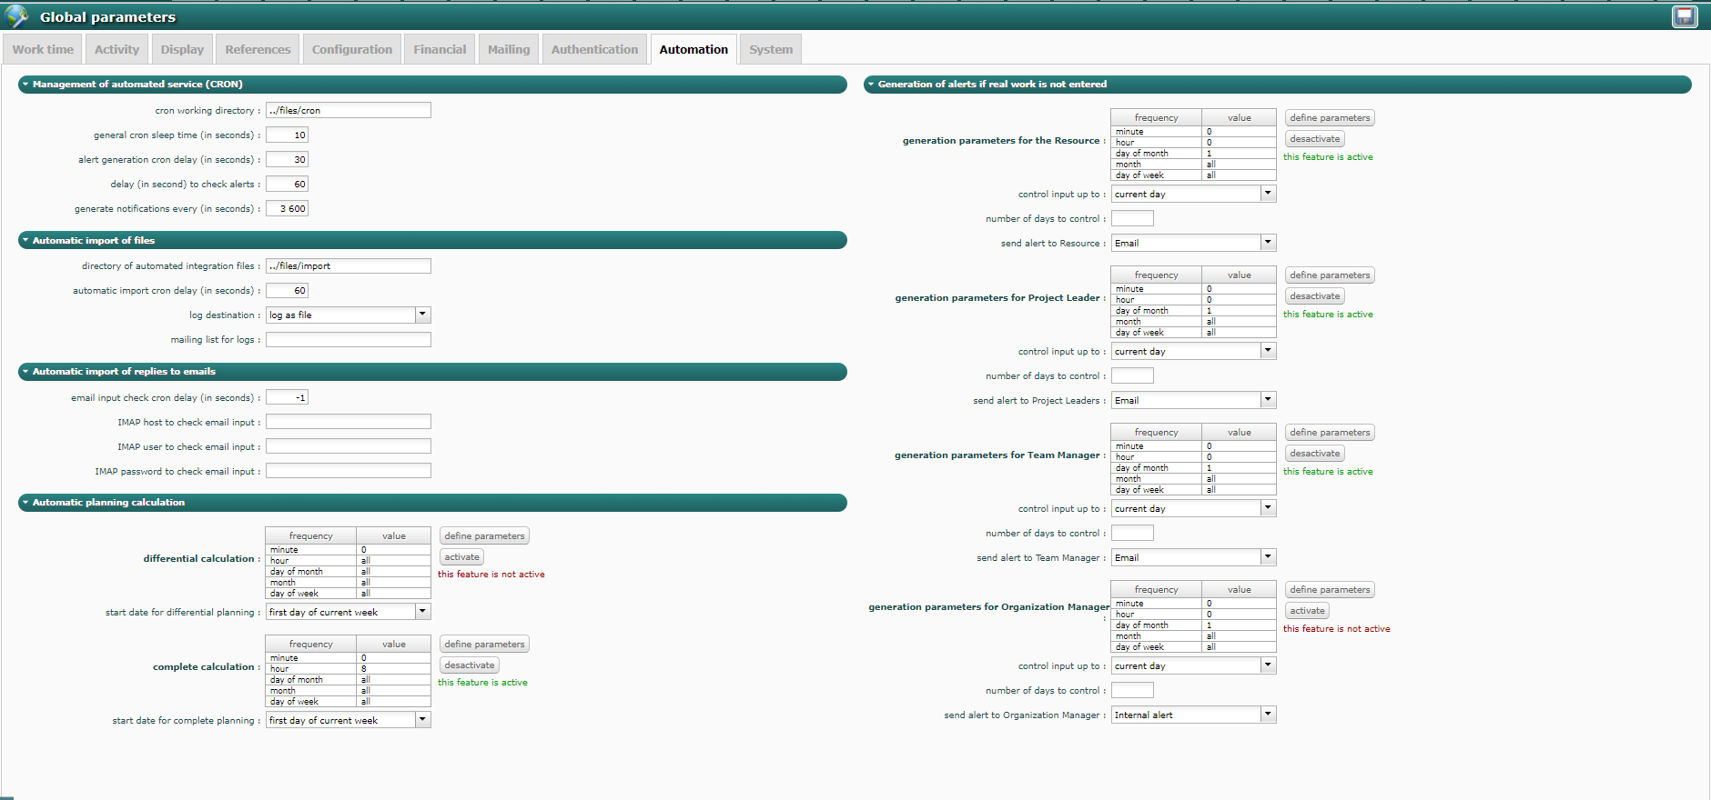Open the log destination dropdown
This screenshot has height=800, width=1711.
[x=422, y=315]
